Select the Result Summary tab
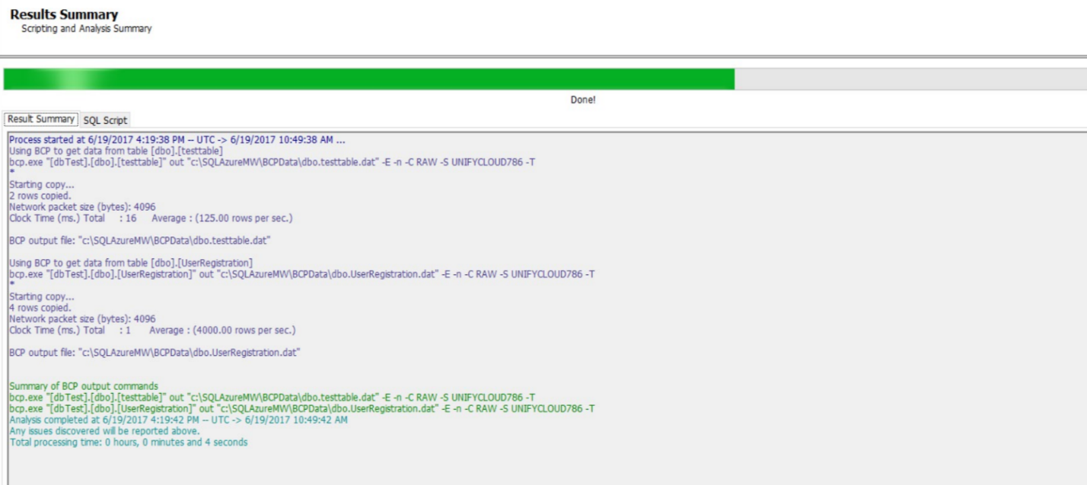Viewport: 1087px width, 485px height. (x=41, y=119)
